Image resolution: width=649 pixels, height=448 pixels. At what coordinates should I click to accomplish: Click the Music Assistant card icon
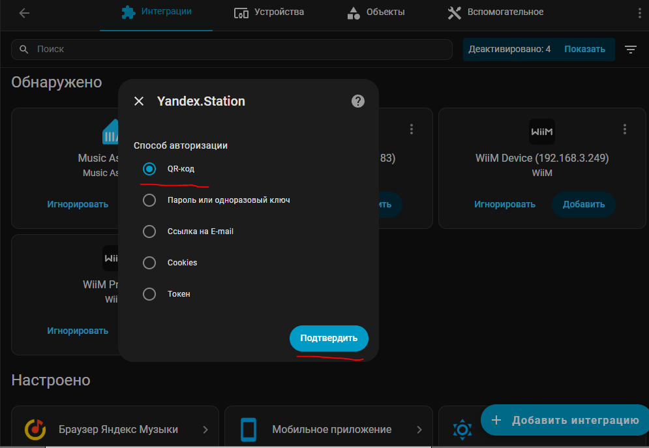tap(110, 132)
